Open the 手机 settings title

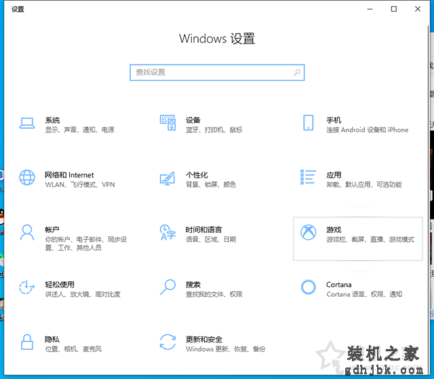(334, 120)
